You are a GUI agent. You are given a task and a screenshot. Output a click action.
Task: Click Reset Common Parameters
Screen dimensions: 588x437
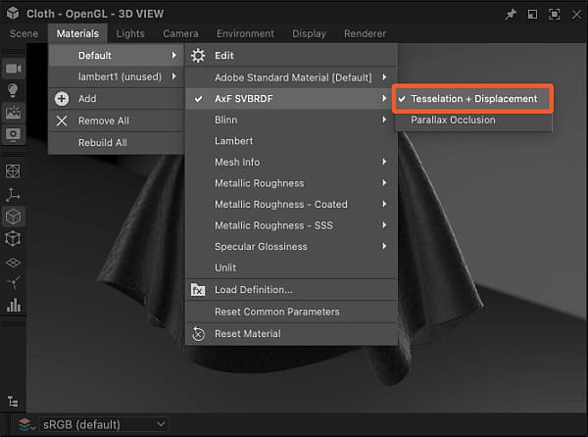(291, 312)
